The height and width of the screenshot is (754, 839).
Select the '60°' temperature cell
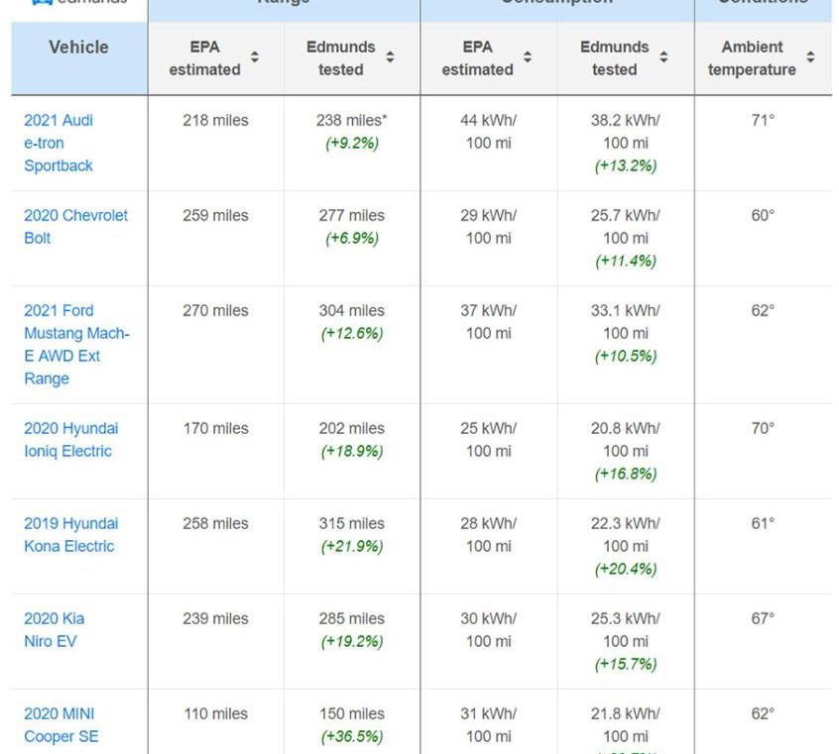[x=763, y=216]
